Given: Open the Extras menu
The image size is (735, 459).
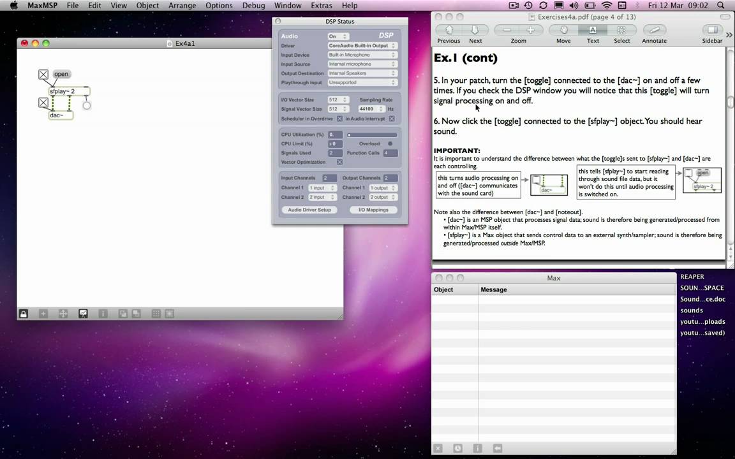Looking at the screenshot, I should [321, 5].
